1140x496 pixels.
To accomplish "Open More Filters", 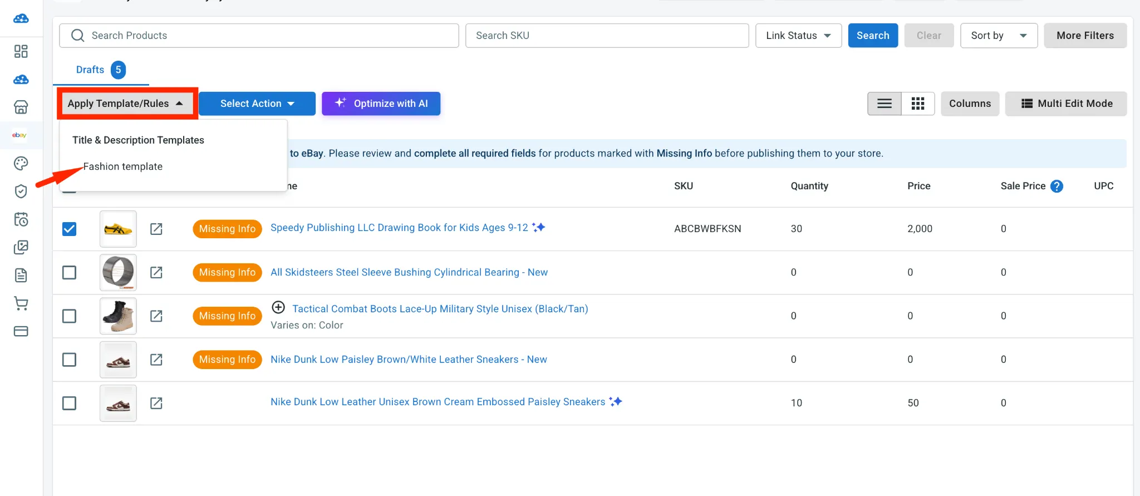I will (x=1085, y=36).
